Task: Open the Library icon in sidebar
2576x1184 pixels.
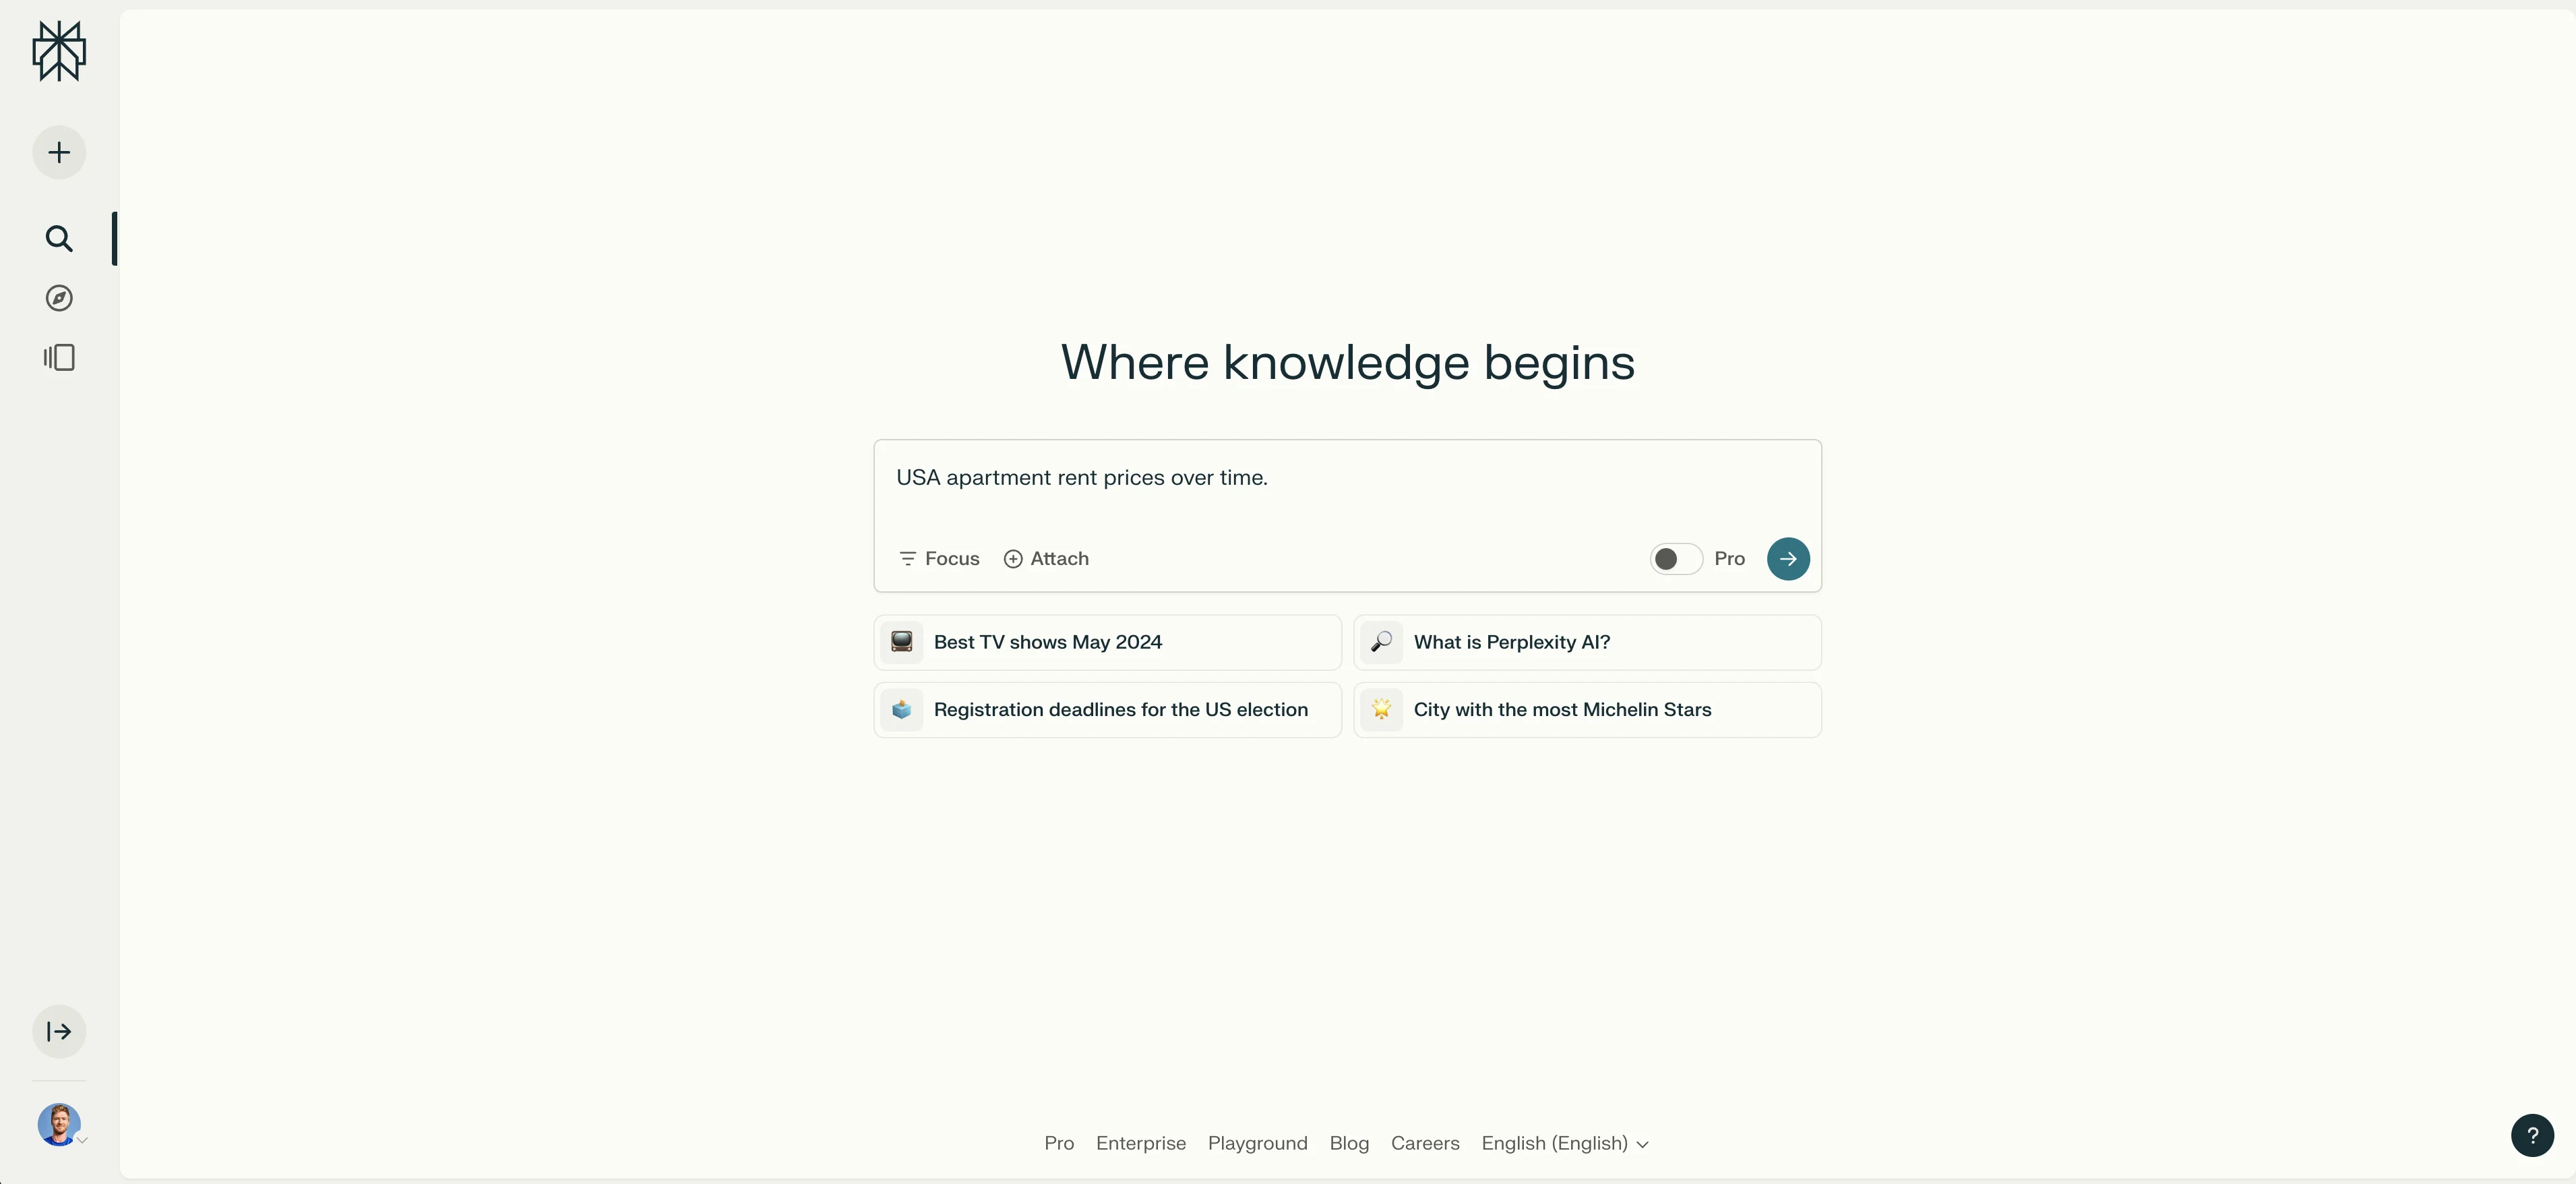Action: point(59,358)
